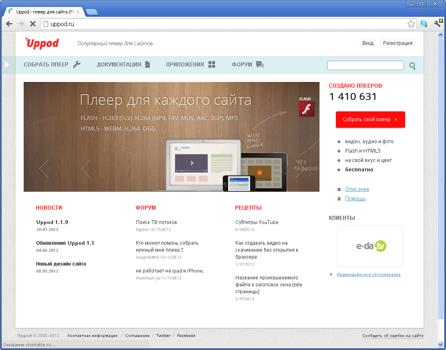Click the white triangle at the navigation bar's edge

pyautogui.click(x=7, y=64)
